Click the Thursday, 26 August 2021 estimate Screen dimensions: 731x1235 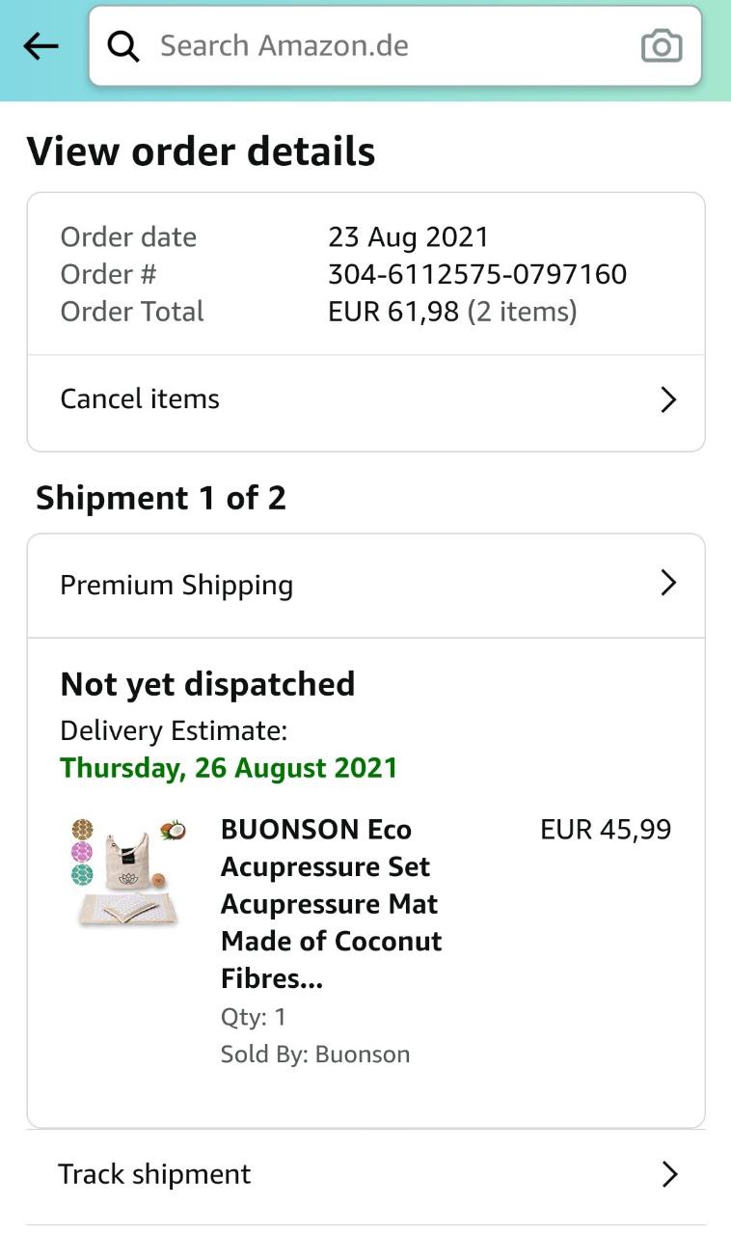pos(229,768)
